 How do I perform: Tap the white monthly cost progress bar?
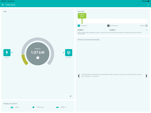click(113, 21)
